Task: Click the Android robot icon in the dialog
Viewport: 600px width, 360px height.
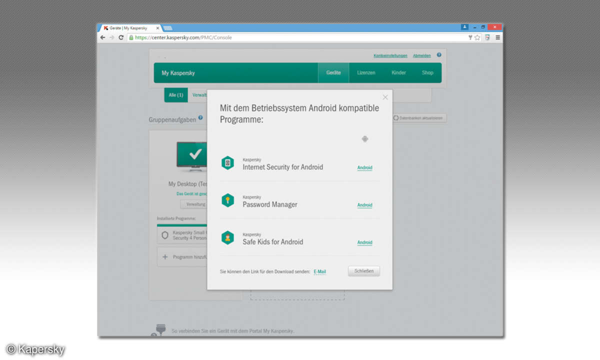Action: click(x=365, y=139)
